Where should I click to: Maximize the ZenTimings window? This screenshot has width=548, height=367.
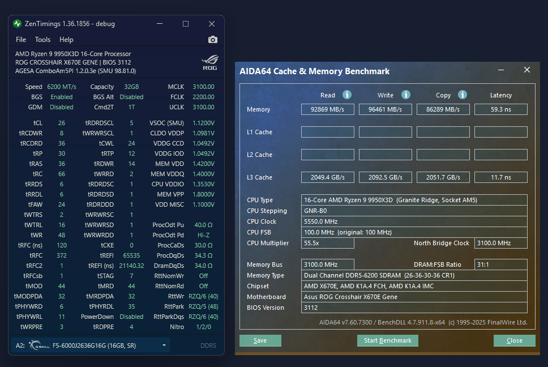point(186,24)
